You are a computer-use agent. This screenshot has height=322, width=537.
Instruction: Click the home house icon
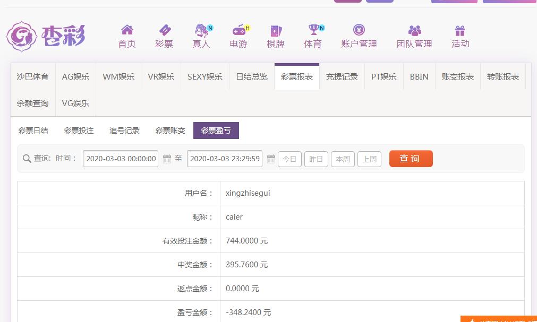point(127,30)
